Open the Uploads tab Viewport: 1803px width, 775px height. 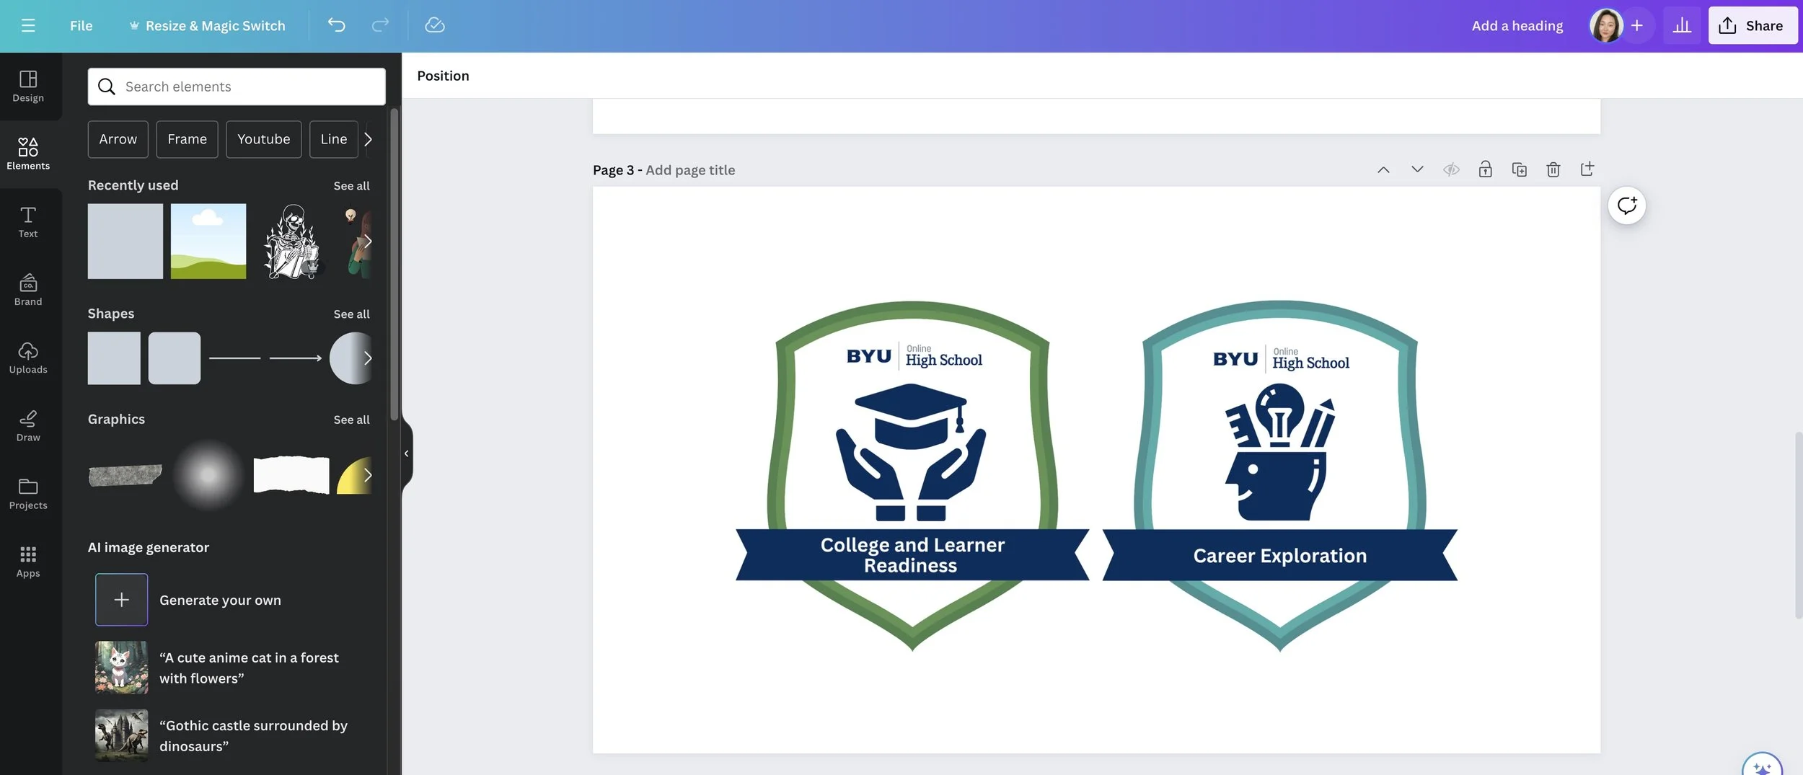click(28, 358)
